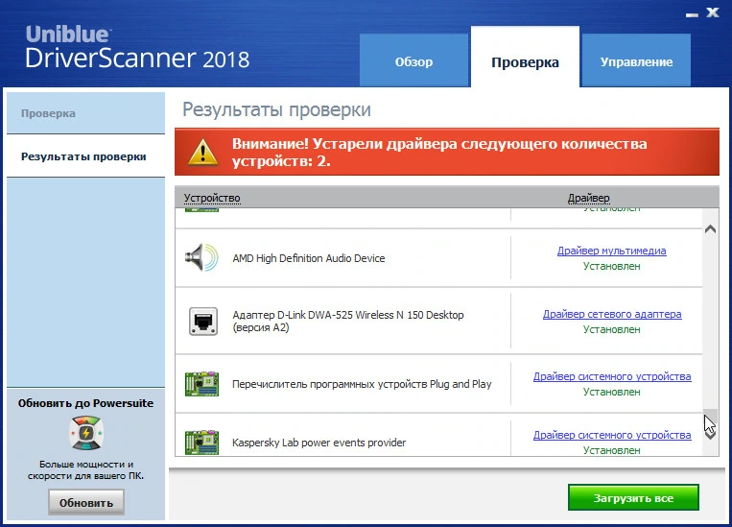This screenshot has height=527, width=732.
Task: Close the DriverScanner window
Action: [x=713, y=12]
